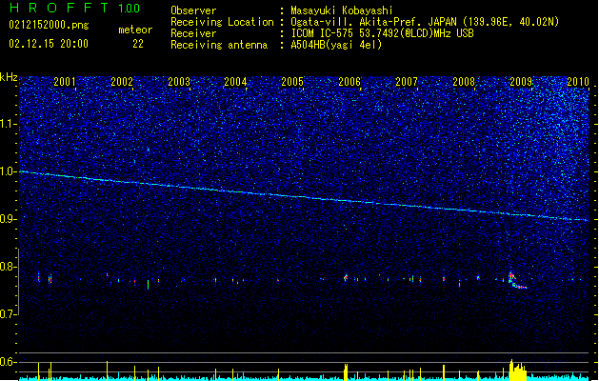The height and width of the screenshot is (381, 599).
Task: Click the 2010 time marker
Action: [x=578, y=81]
